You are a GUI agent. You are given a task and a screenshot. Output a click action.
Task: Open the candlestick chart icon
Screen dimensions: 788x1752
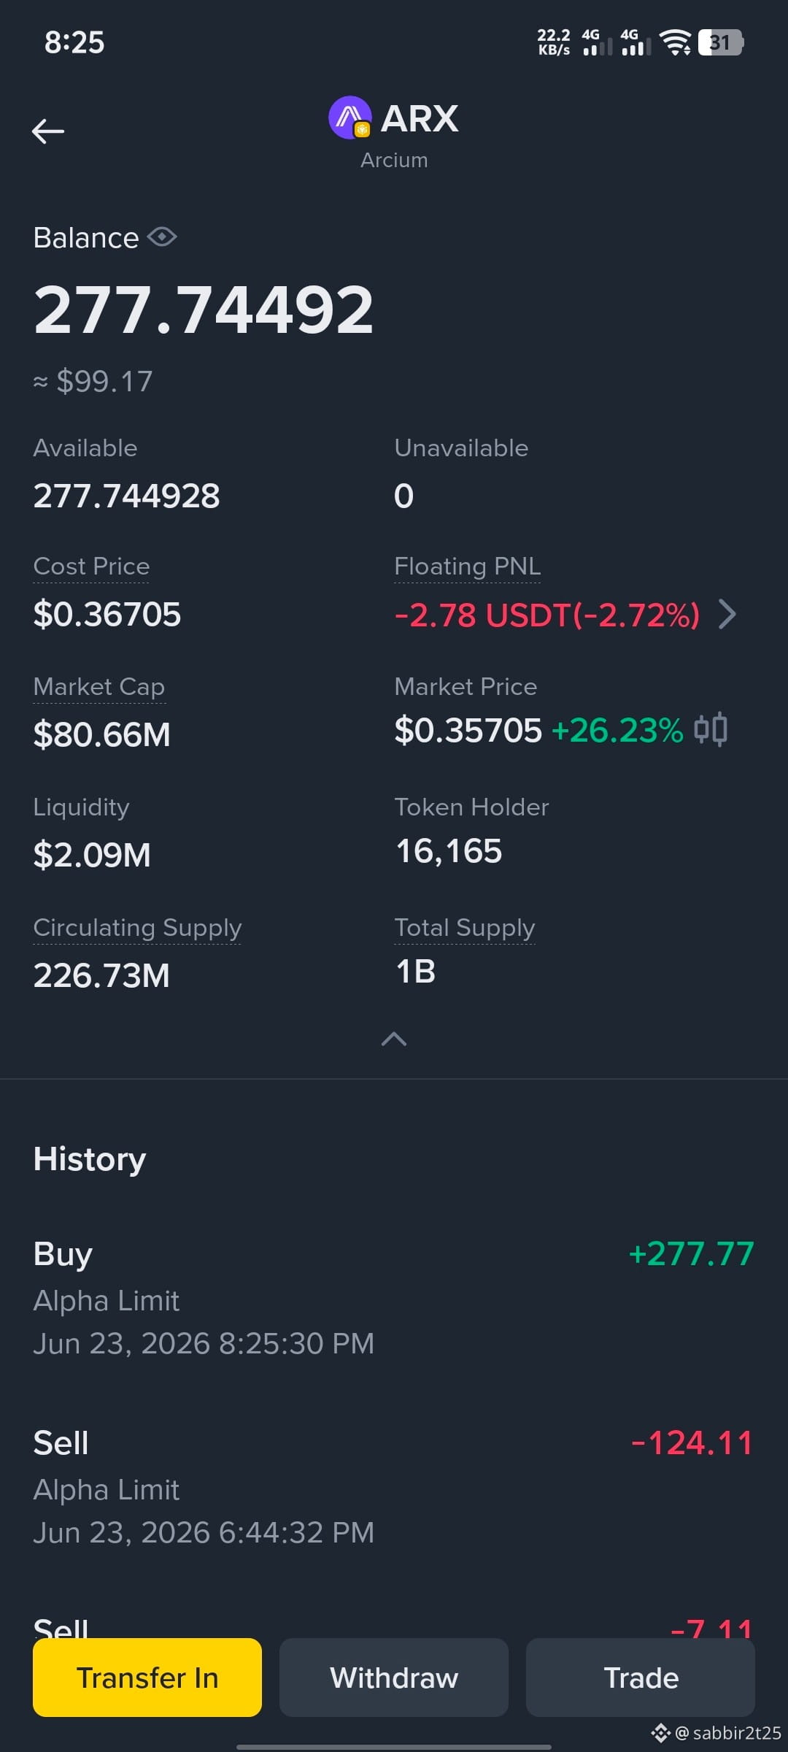710,729
